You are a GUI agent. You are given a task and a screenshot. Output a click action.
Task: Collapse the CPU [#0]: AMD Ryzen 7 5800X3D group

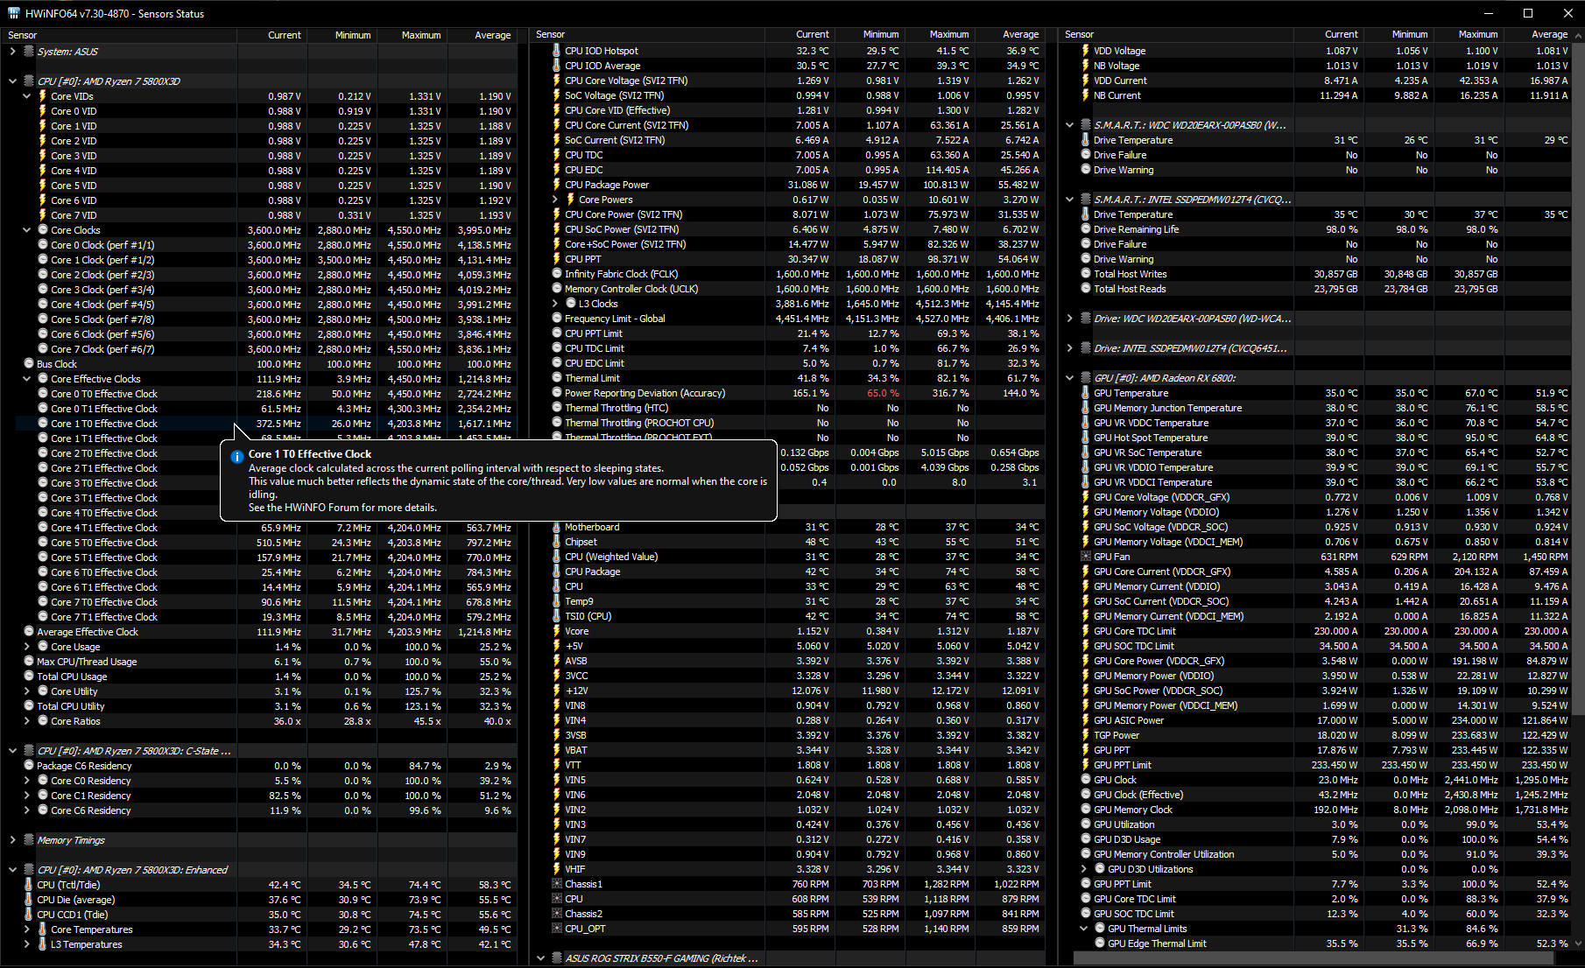(12, 81)
